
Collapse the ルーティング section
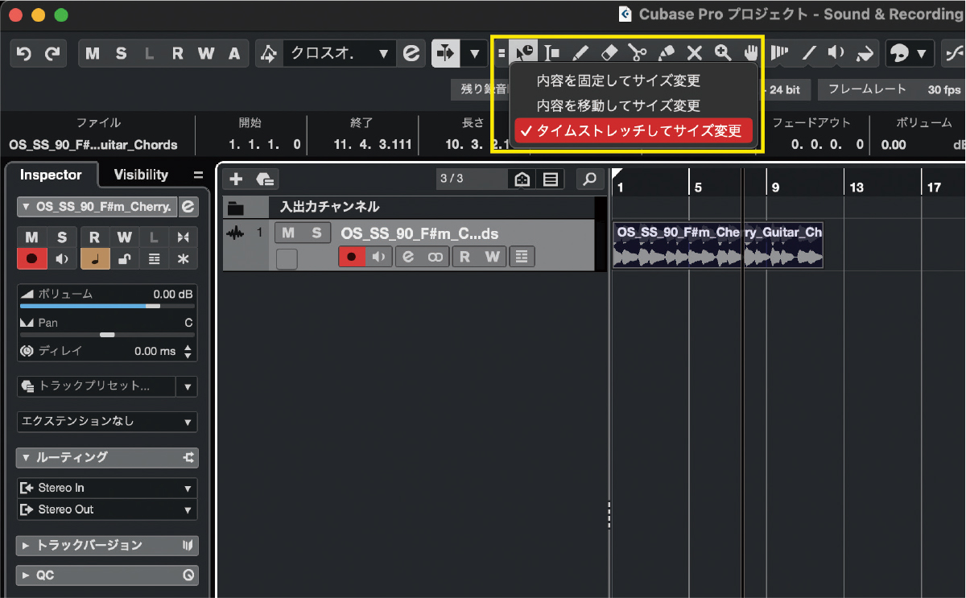pyautogui.click(x=107, y=457)
